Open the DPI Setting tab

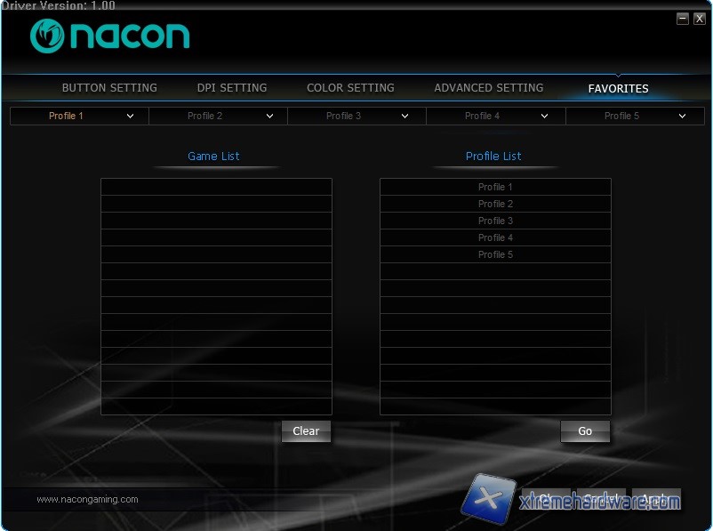[x=232, y=88]
